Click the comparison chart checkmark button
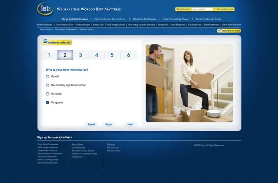 229,30
